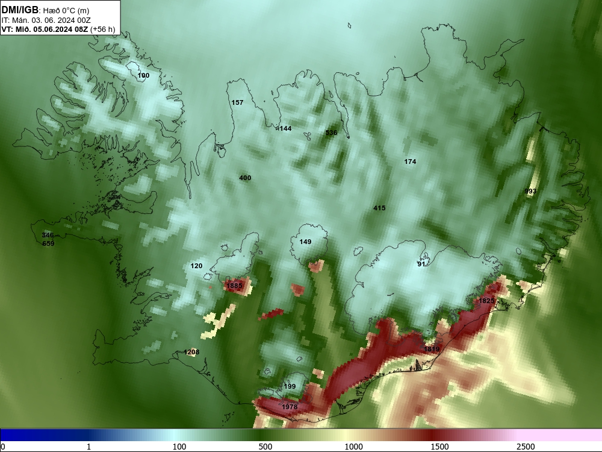This screenshot has height=452, width=602.
Task: Click the 'DMI/IGB: Hæð 0°C (m)' title line
Action: click(45, 10)
